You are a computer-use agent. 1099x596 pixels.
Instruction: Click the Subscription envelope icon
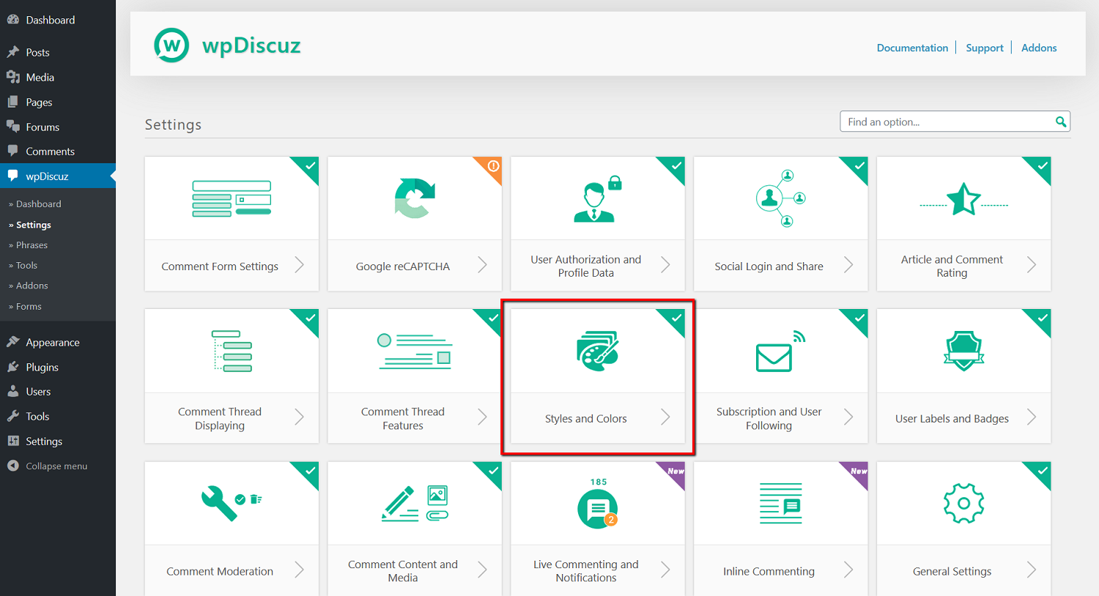tap(781, 351)
